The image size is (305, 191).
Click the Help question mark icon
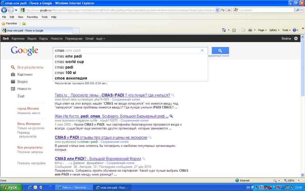click(294, 30)
